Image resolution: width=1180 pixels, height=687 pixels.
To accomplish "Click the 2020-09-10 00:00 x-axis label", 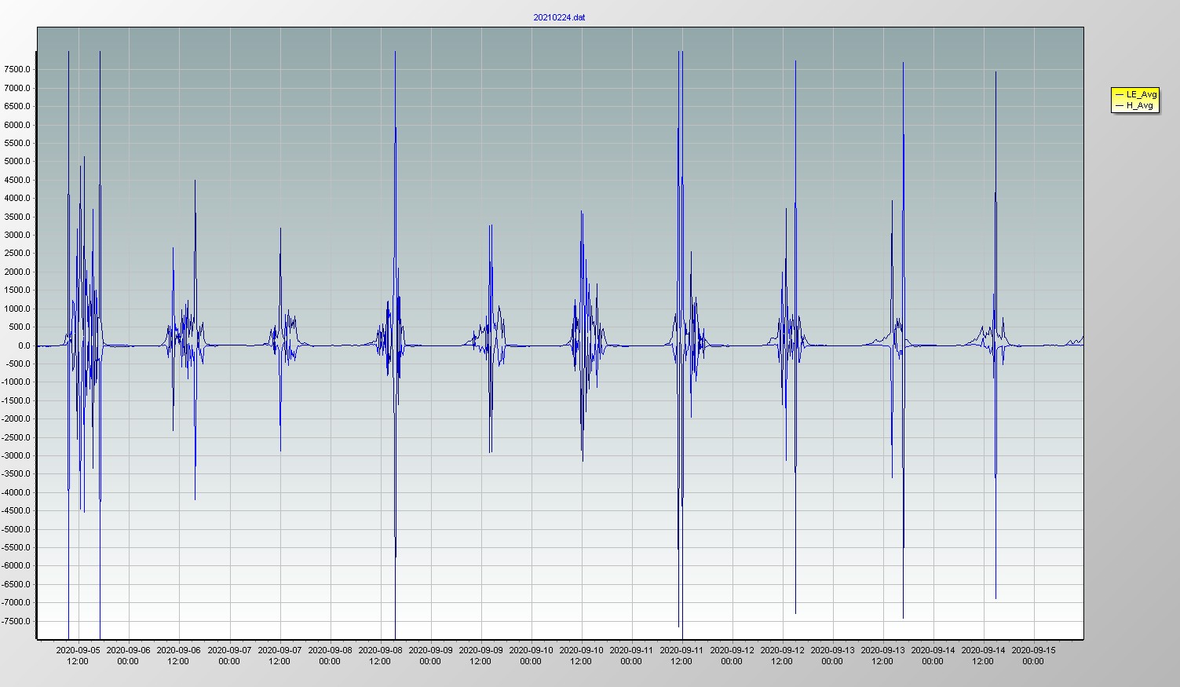I will 531,656.
